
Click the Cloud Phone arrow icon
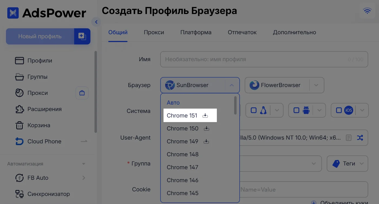pos(84,141)
